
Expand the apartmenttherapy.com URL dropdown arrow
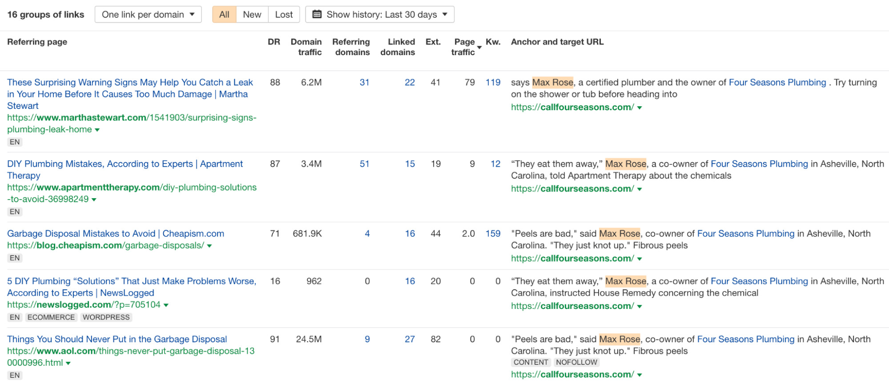tap(94, 200)
